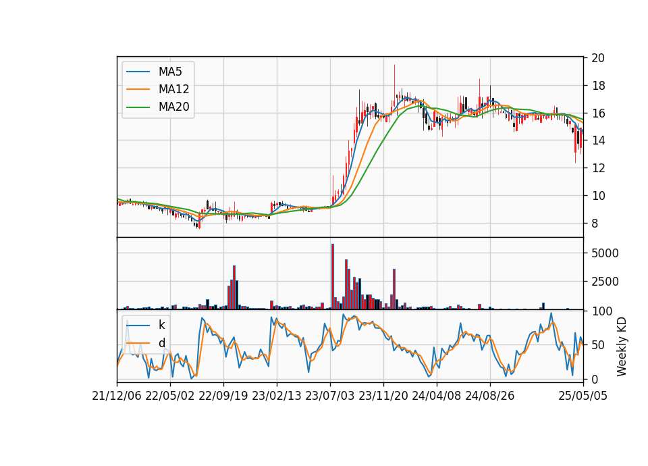Click the d legend label in KD panel
This screenshot has width=648, height=466.
pos(161,343)
